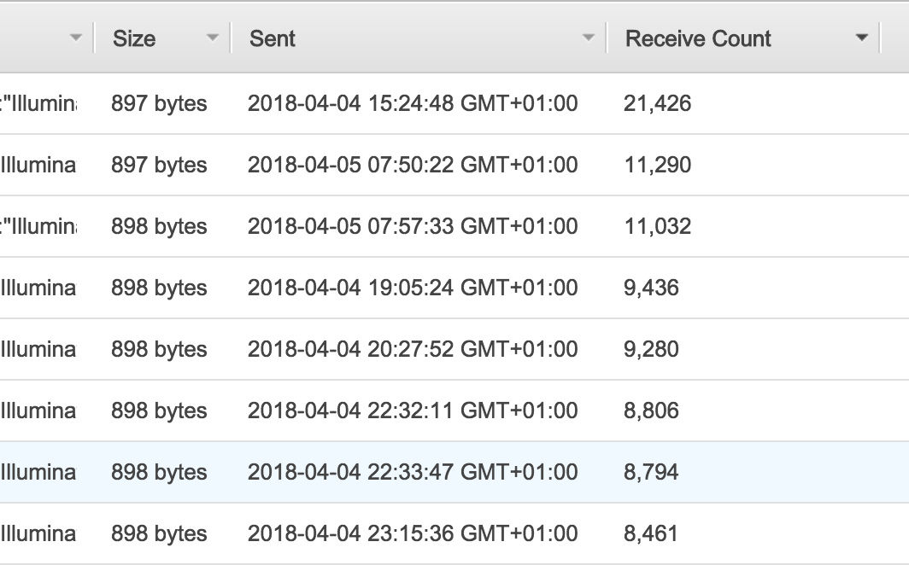This screenshot has width=909, height=565.
Task: Open the Receive Count column dropdown arrow
Action: (x=862, y=38)
